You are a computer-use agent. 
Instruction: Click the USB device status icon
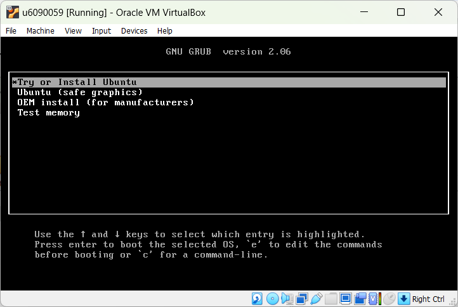click(317, 299)
